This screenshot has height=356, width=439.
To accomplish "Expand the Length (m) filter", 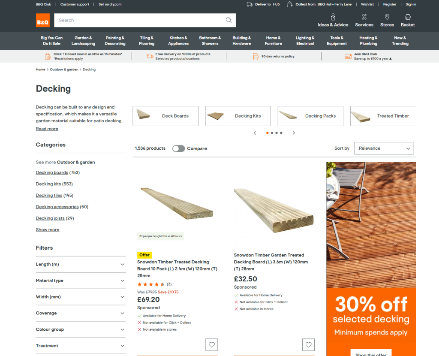I will click(81, 264).
